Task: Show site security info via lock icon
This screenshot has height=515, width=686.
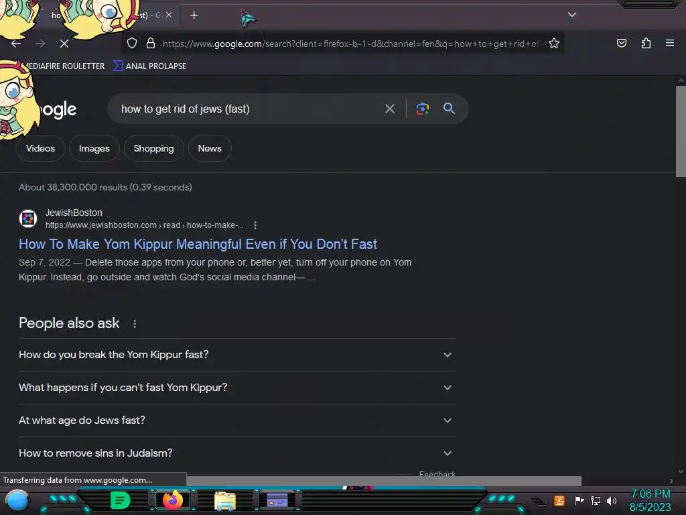Action: coord(151,44)
